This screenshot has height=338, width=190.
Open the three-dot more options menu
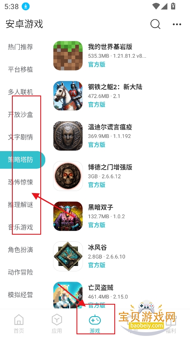[177, 24]
